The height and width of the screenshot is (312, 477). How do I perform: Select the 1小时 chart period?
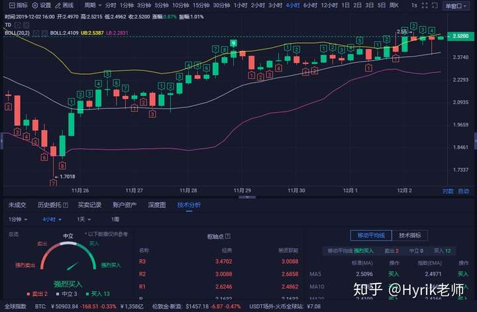240,5
